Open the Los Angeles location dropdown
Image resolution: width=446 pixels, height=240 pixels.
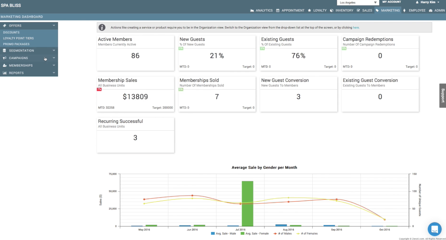coord(358,3)
